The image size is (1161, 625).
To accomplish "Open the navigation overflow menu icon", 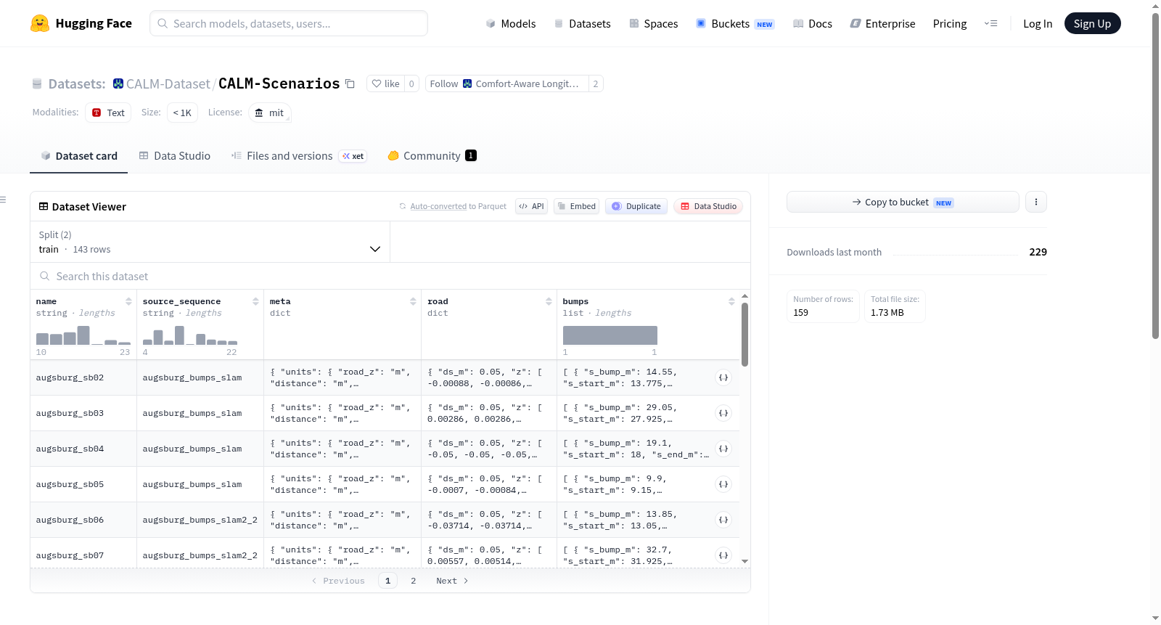I will (990, 24).
